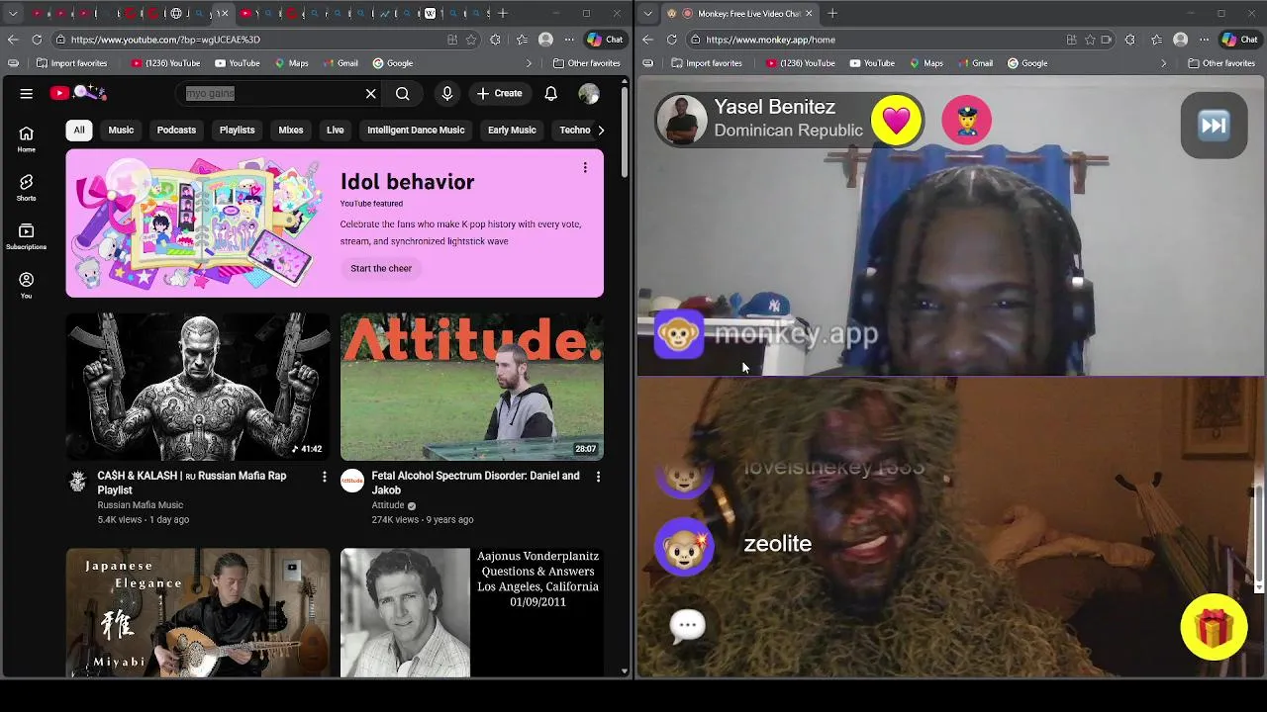Image resolution: width=1267 pixels, height=712 pixels.
Task: Open You page in YouTube sidebar
Action: pyautogui.click(x=27, y=285)
